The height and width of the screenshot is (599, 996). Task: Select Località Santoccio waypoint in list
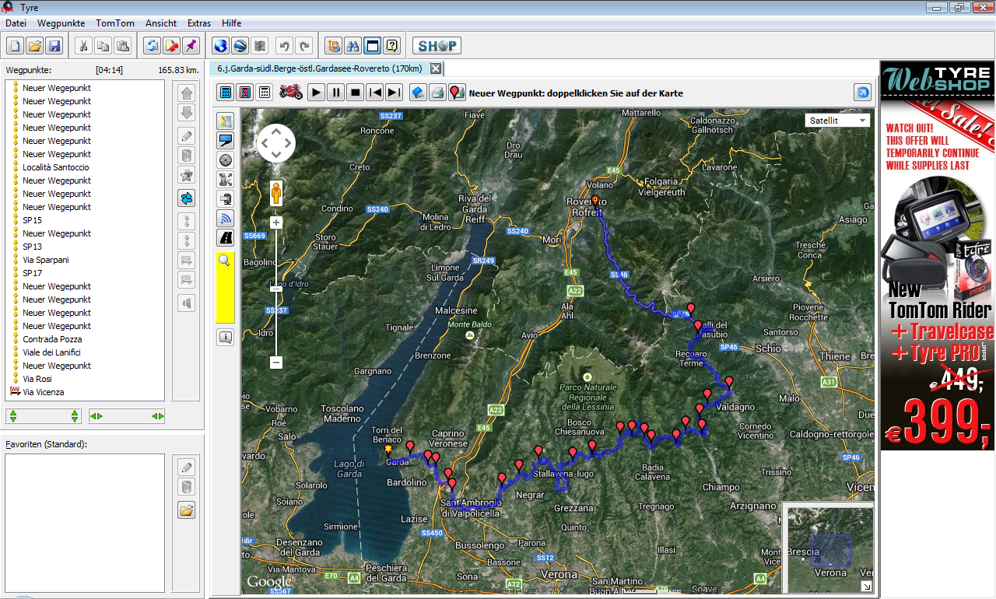click(x=55, y=167)
